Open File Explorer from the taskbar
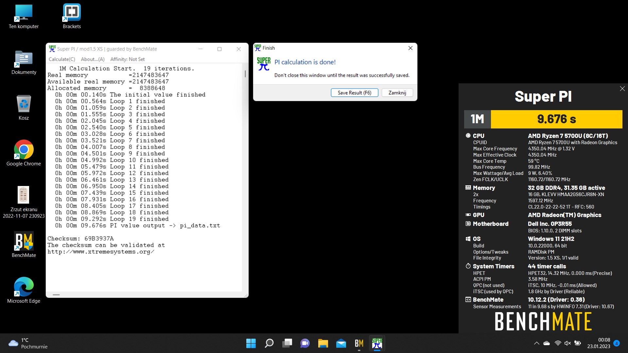The image size is (628, 353). tap(323, 343)
